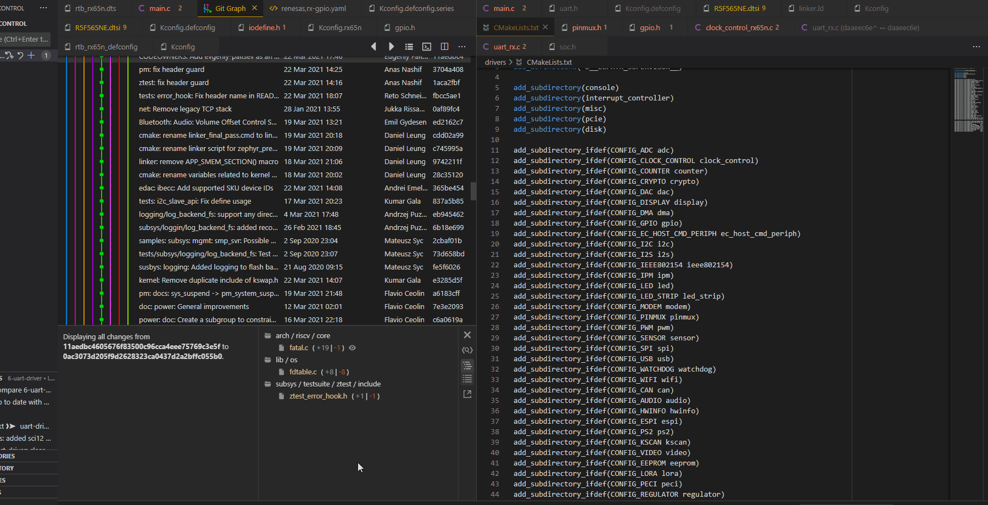Click the branch list icon in Git Graph toolbar

tap(409, 47)
